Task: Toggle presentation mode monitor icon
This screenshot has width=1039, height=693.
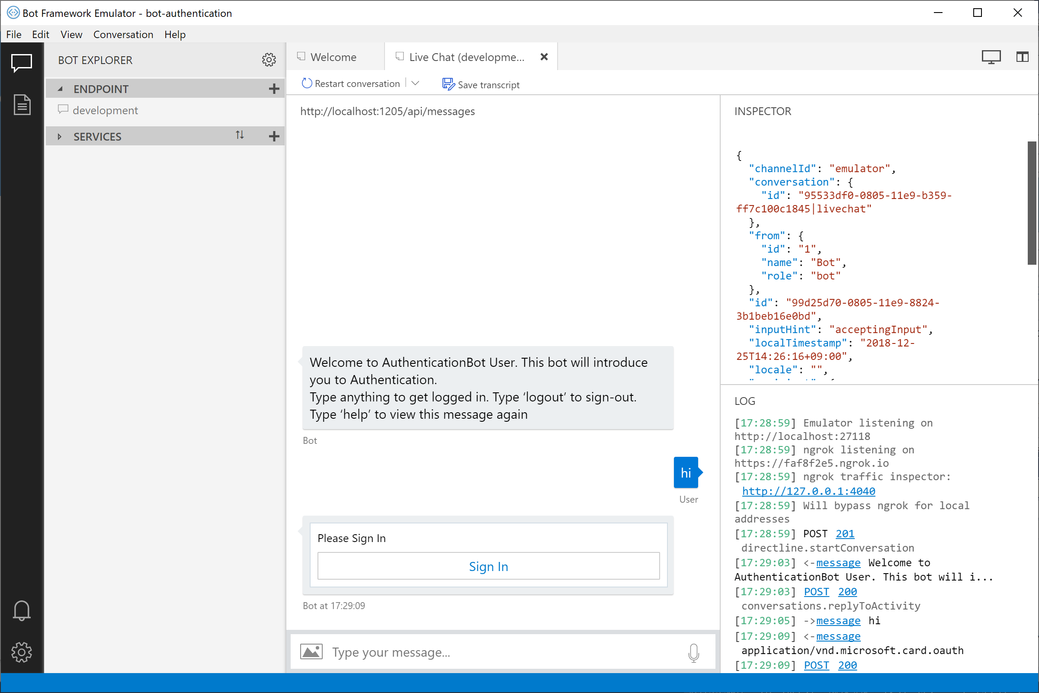Action: [x=991, y=57]
